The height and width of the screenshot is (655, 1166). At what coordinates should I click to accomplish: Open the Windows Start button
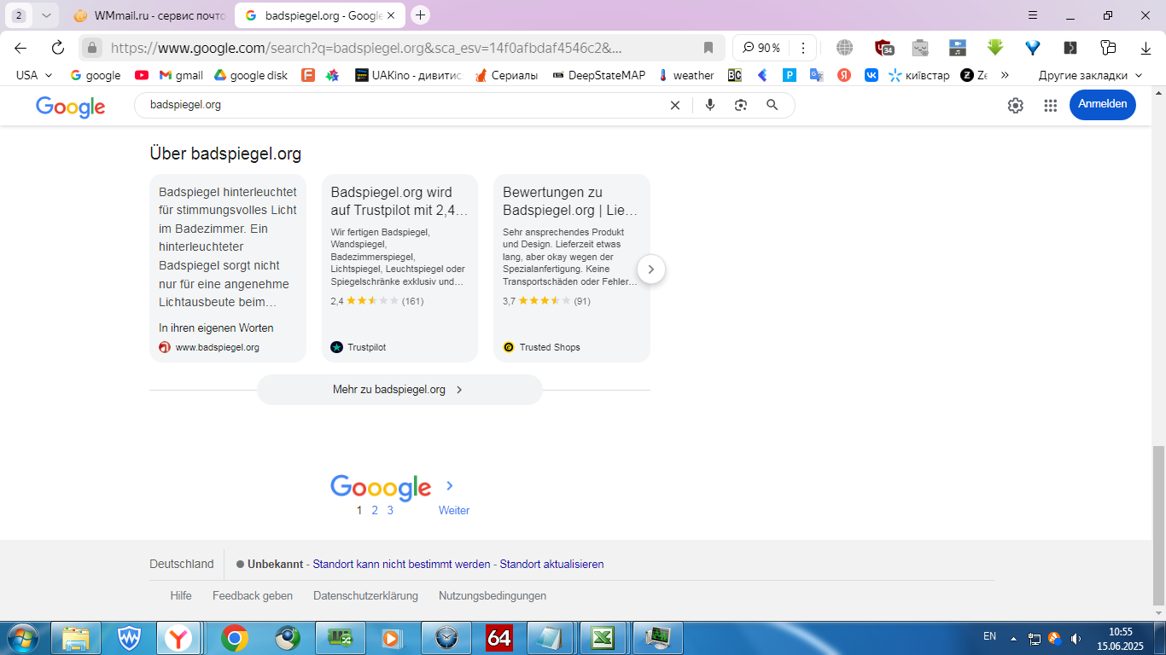pos(21,638)
